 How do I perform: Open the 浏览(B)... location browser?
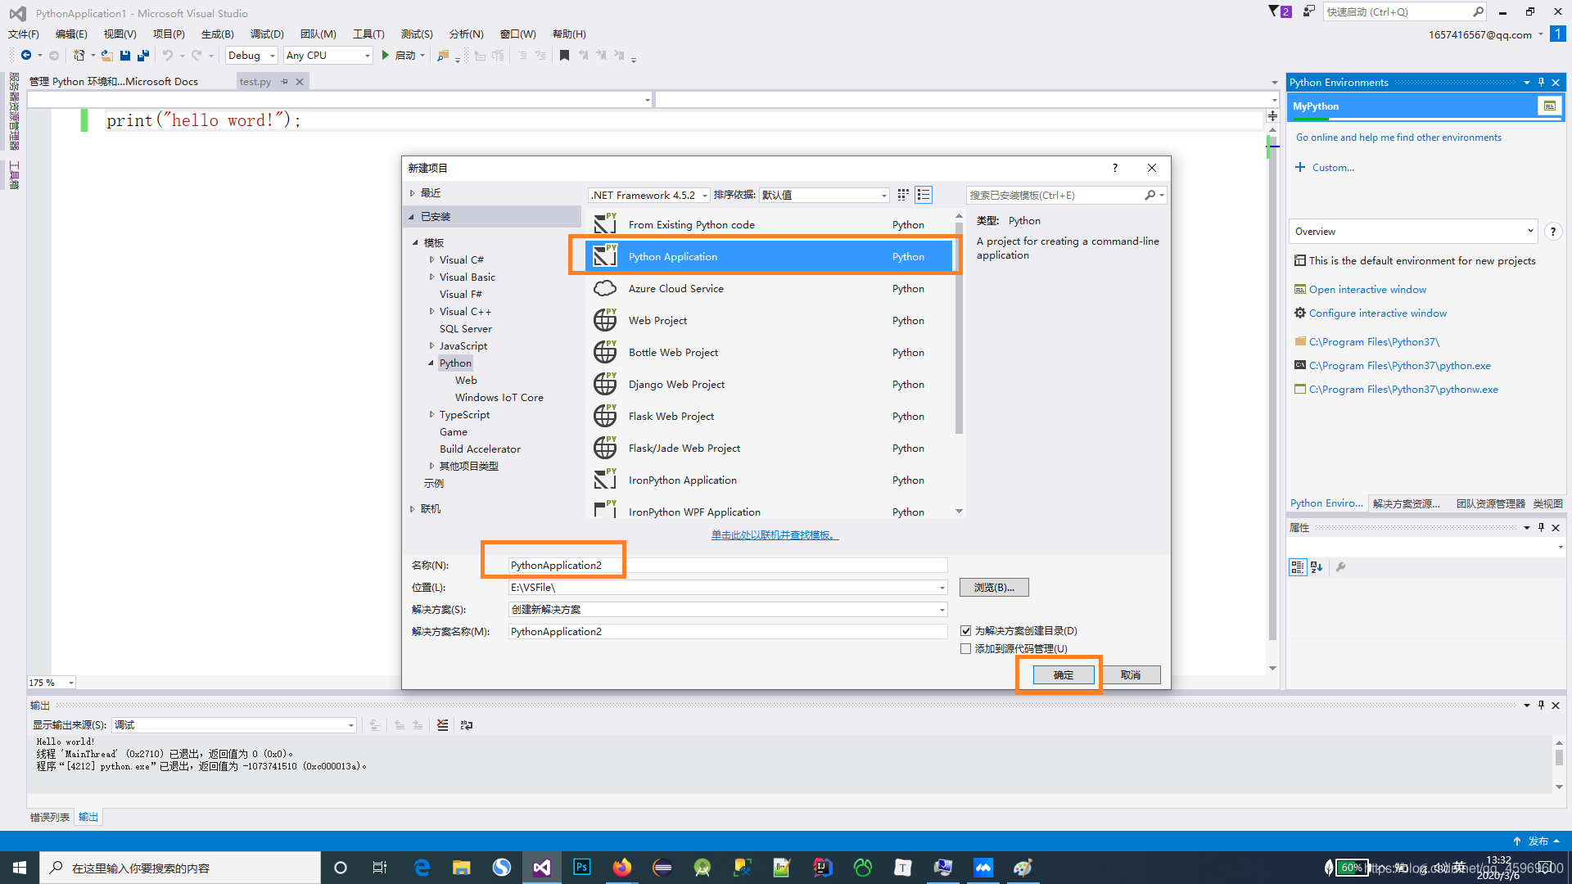993,587
